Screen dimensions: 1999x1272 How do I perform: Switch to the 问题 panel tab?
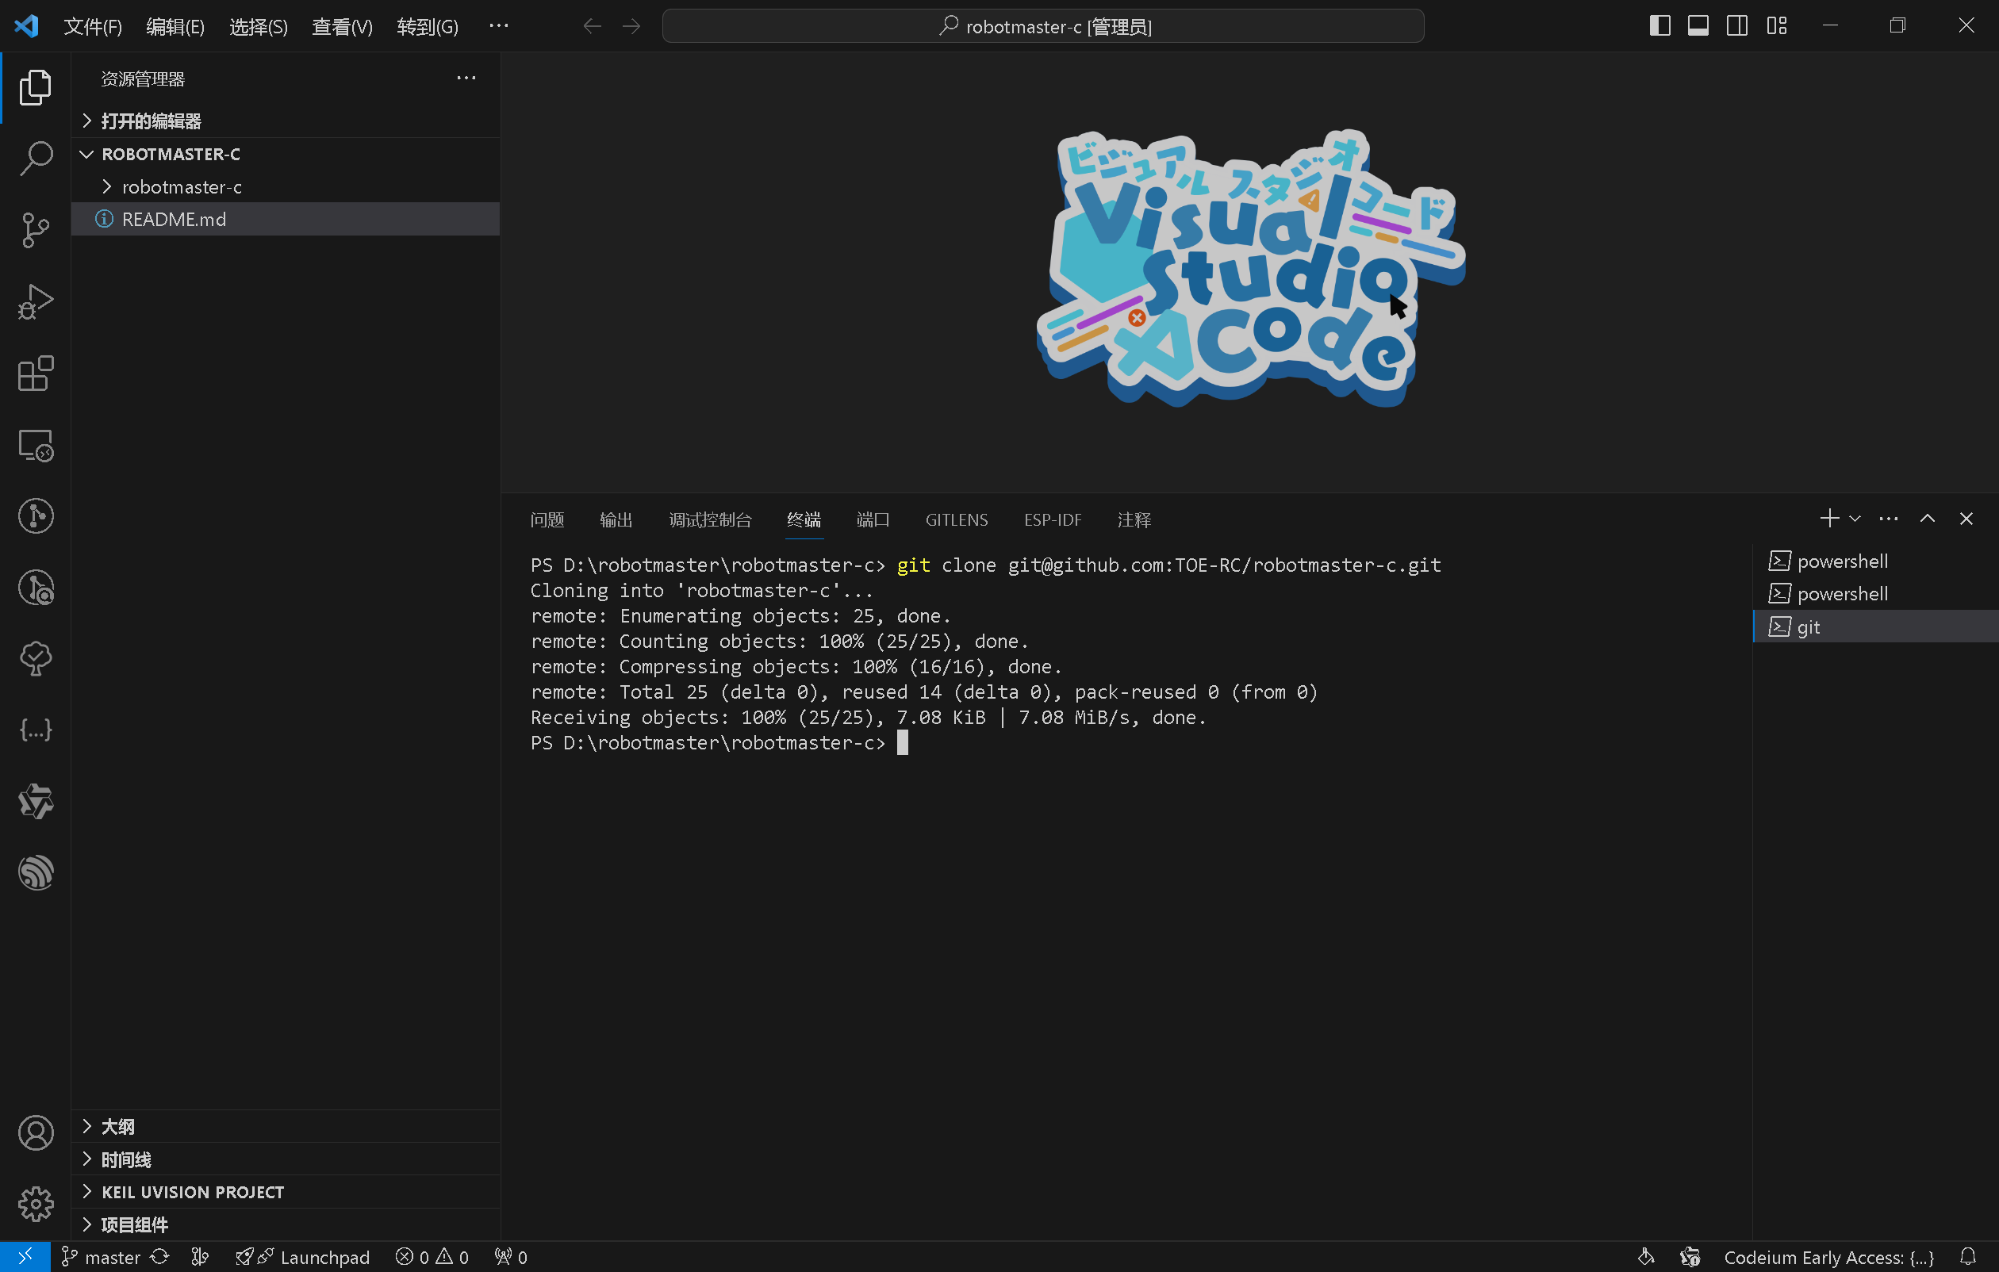547,519
